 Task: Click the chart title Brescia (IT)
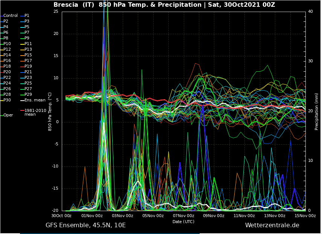[74, 5]
